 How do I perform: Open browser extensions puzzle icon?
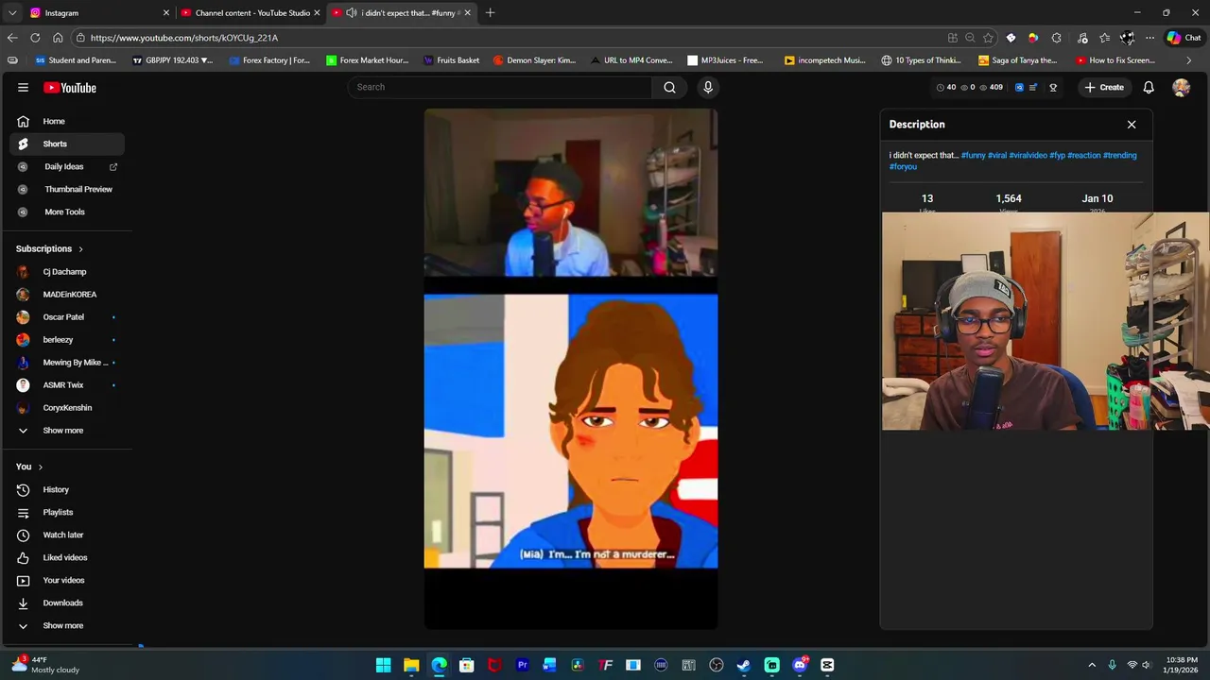(x=1056, y=38)
